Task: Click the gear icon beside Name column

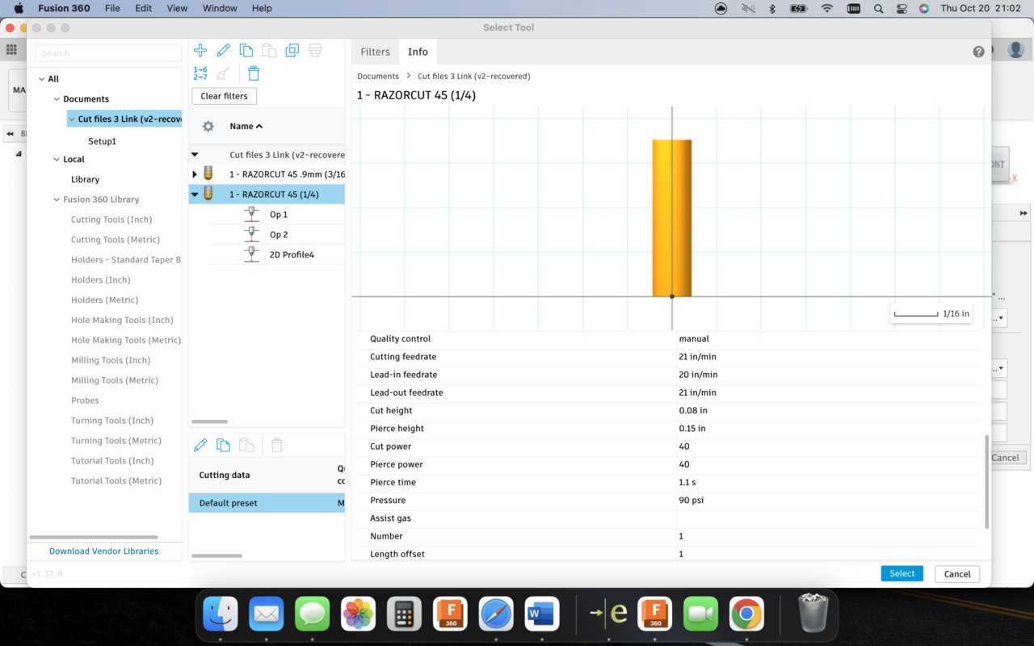Action: point(208,127)
